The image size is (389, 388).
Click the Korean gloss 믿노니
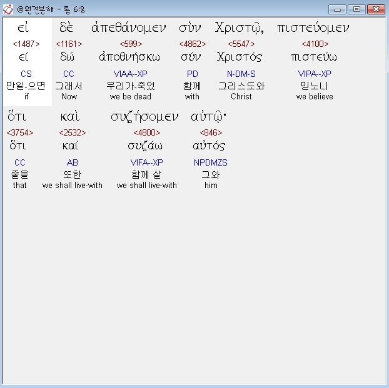[315, 86]
